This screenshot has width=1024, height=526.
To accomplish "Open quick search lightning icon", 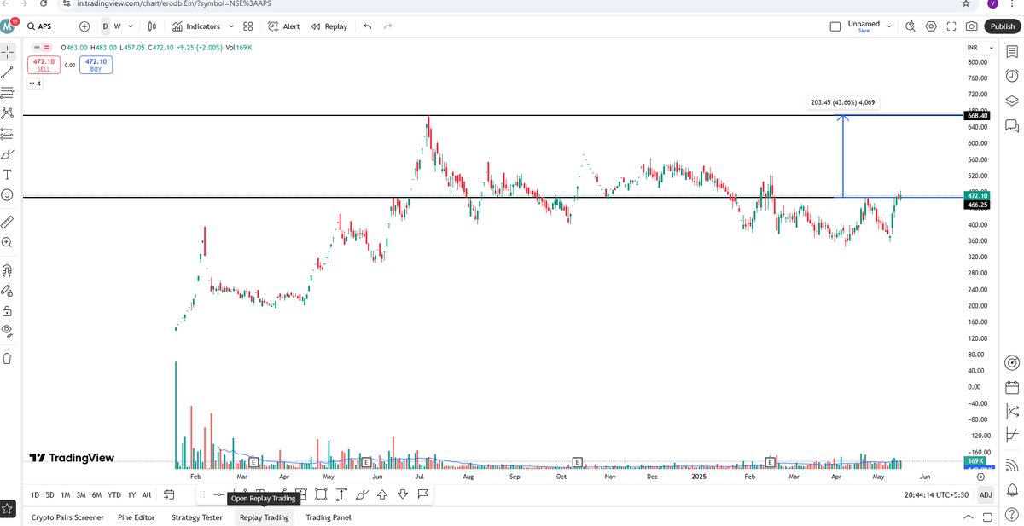I will coord(911,26).
